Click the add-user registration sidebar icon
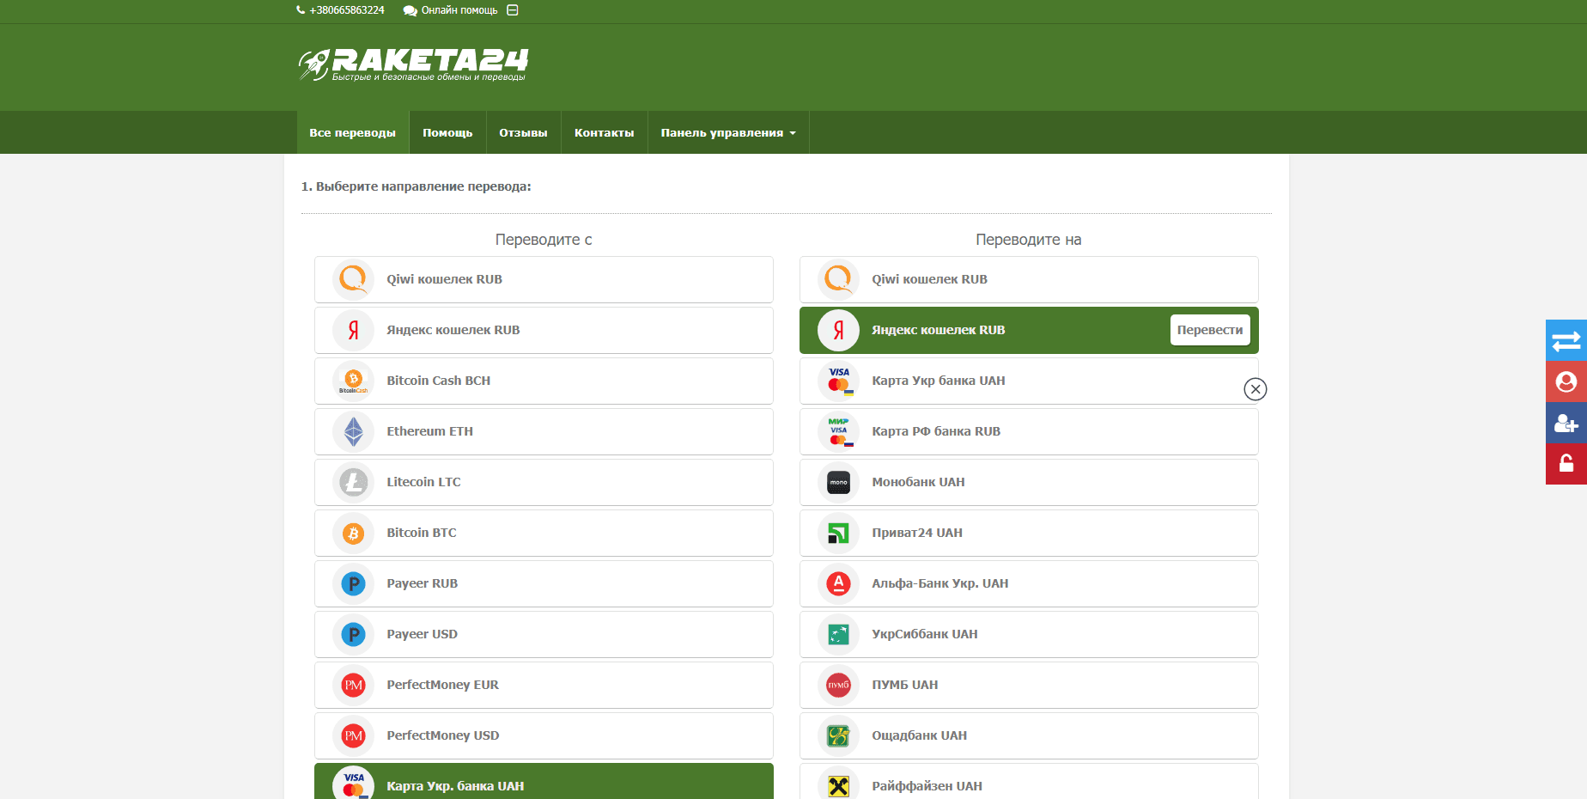Image resolution: width=1587 pixels, height=799 pixels. pos(1566,423)
